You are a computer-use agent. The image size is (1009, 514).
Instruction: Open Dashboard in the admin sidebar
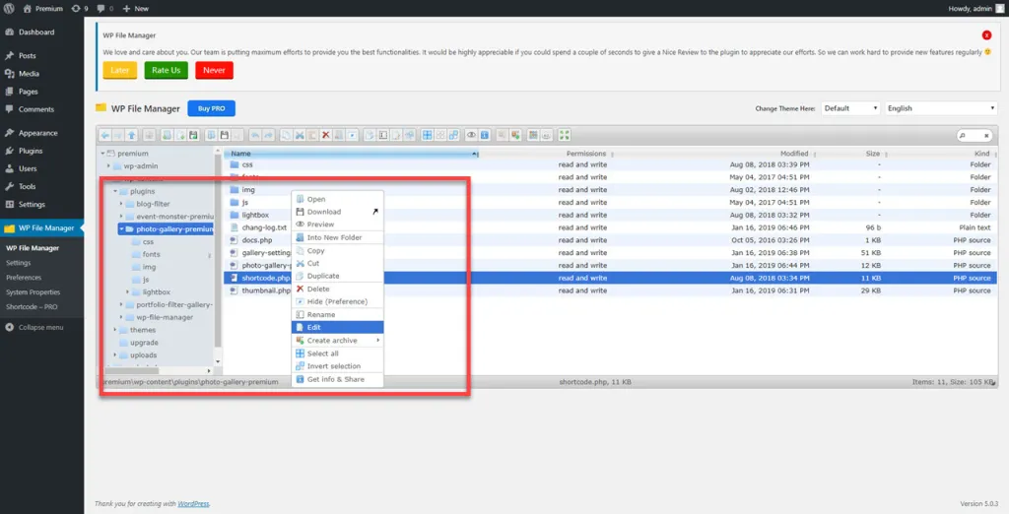click(36, 32)
